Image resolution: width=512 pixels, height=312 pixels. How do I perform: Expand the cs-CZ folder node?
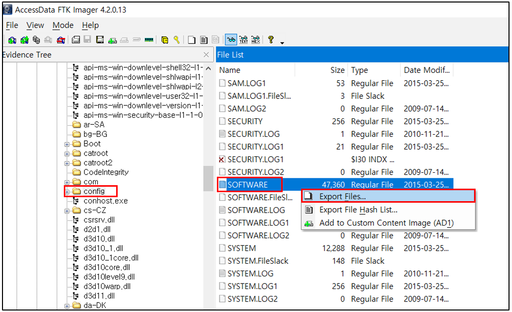point(67,211)
